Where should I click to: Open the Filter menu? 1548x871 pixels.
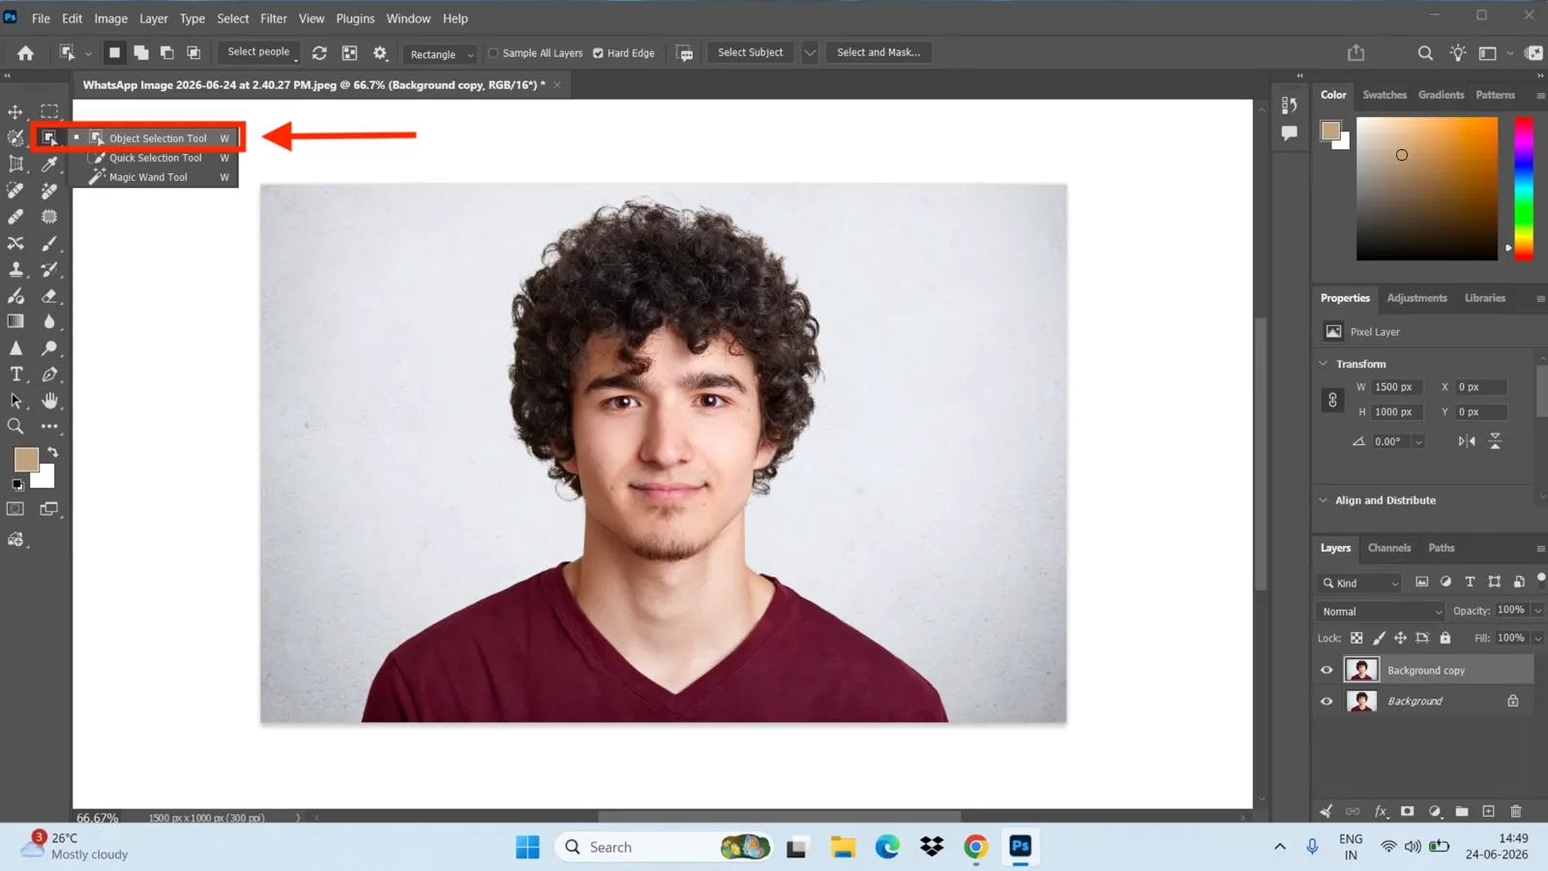point(274,18)
